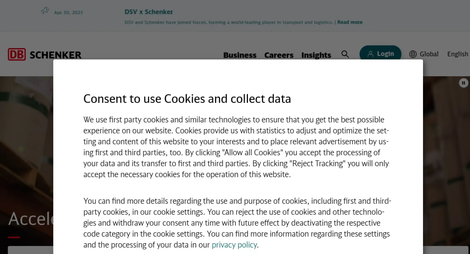The height and width of the screenshot is (254, 470).
Task: Click the SCHENKER wordmark
Action: (56, 55)
